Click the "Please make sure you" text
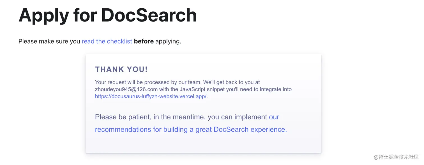Image resolution: width=424 pixels, height=165 pixels. click(49, 41)
